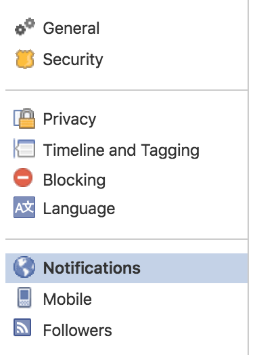Open Security settings

pyautogui.click(x=73, y=60)
